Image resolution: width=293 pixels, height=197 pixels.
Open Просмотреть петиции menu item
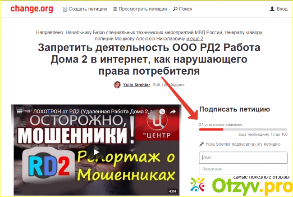139,9
